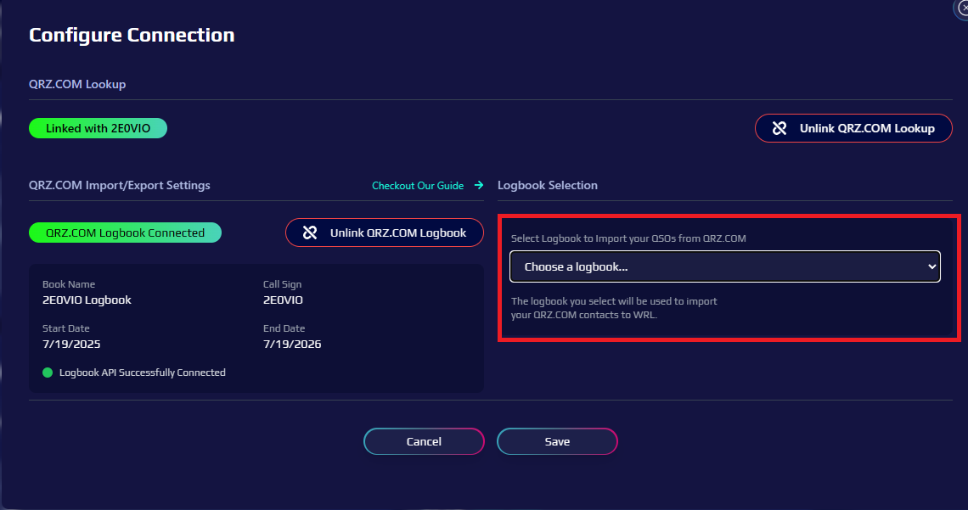
Task: Close the Configure Connection dialog with X
Action: coord(963,6)
